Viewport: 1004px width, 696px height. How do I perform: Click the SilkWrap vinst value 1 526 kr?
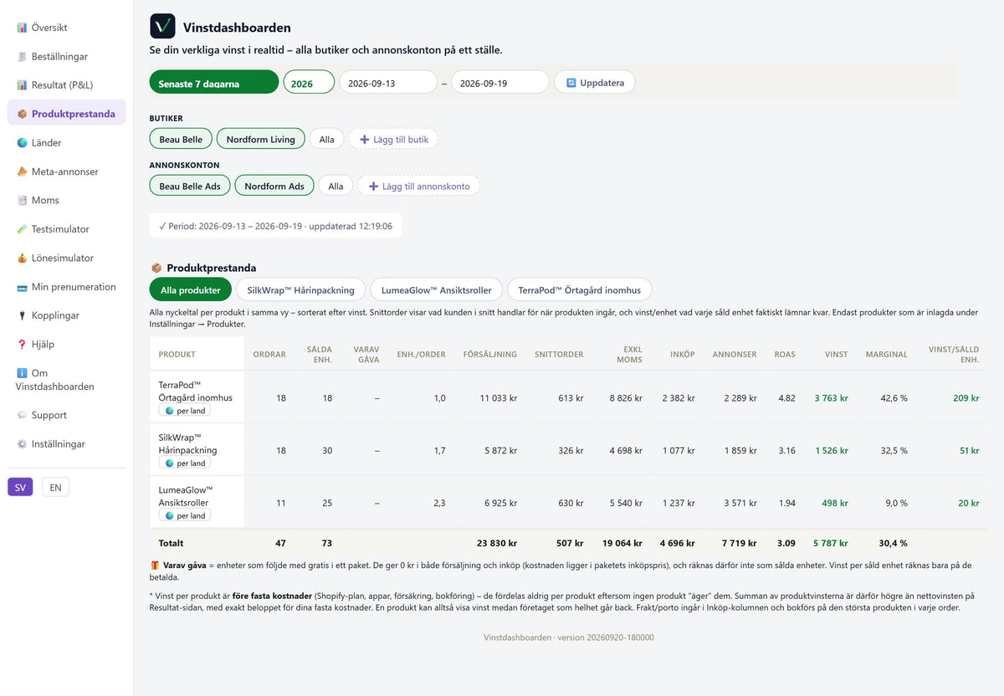tap(832, 451)
